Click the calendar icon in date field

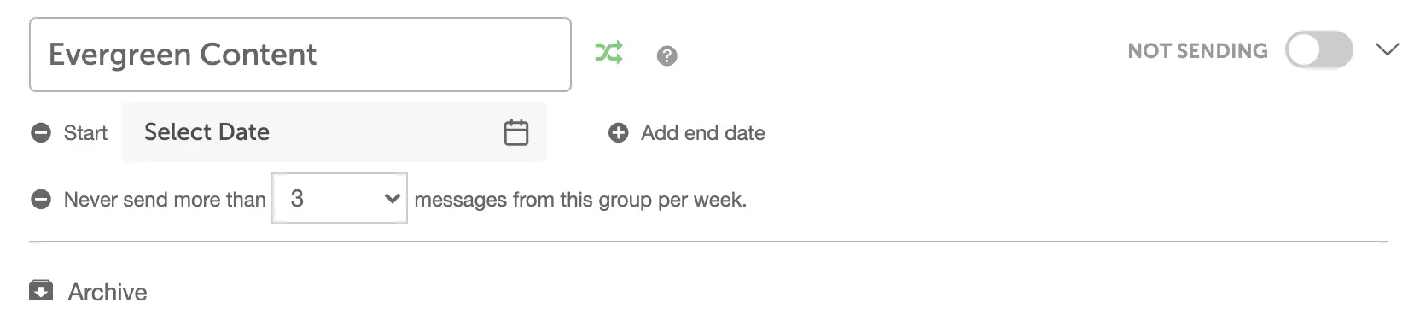[516, 132]
